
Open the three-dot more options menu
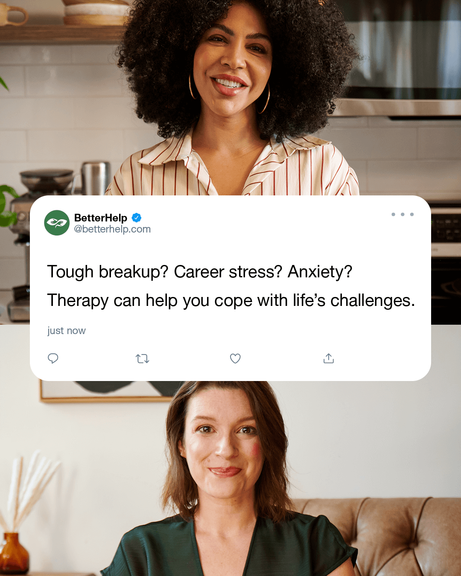pos(403,214)
